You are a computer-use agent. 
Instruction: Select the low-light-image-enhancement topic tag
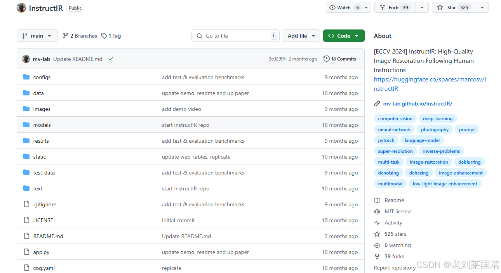click(x=445, y=184)
